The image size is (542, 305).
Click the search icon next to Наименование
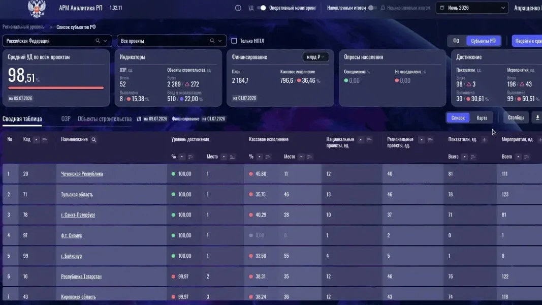click(x=93, y=140)
